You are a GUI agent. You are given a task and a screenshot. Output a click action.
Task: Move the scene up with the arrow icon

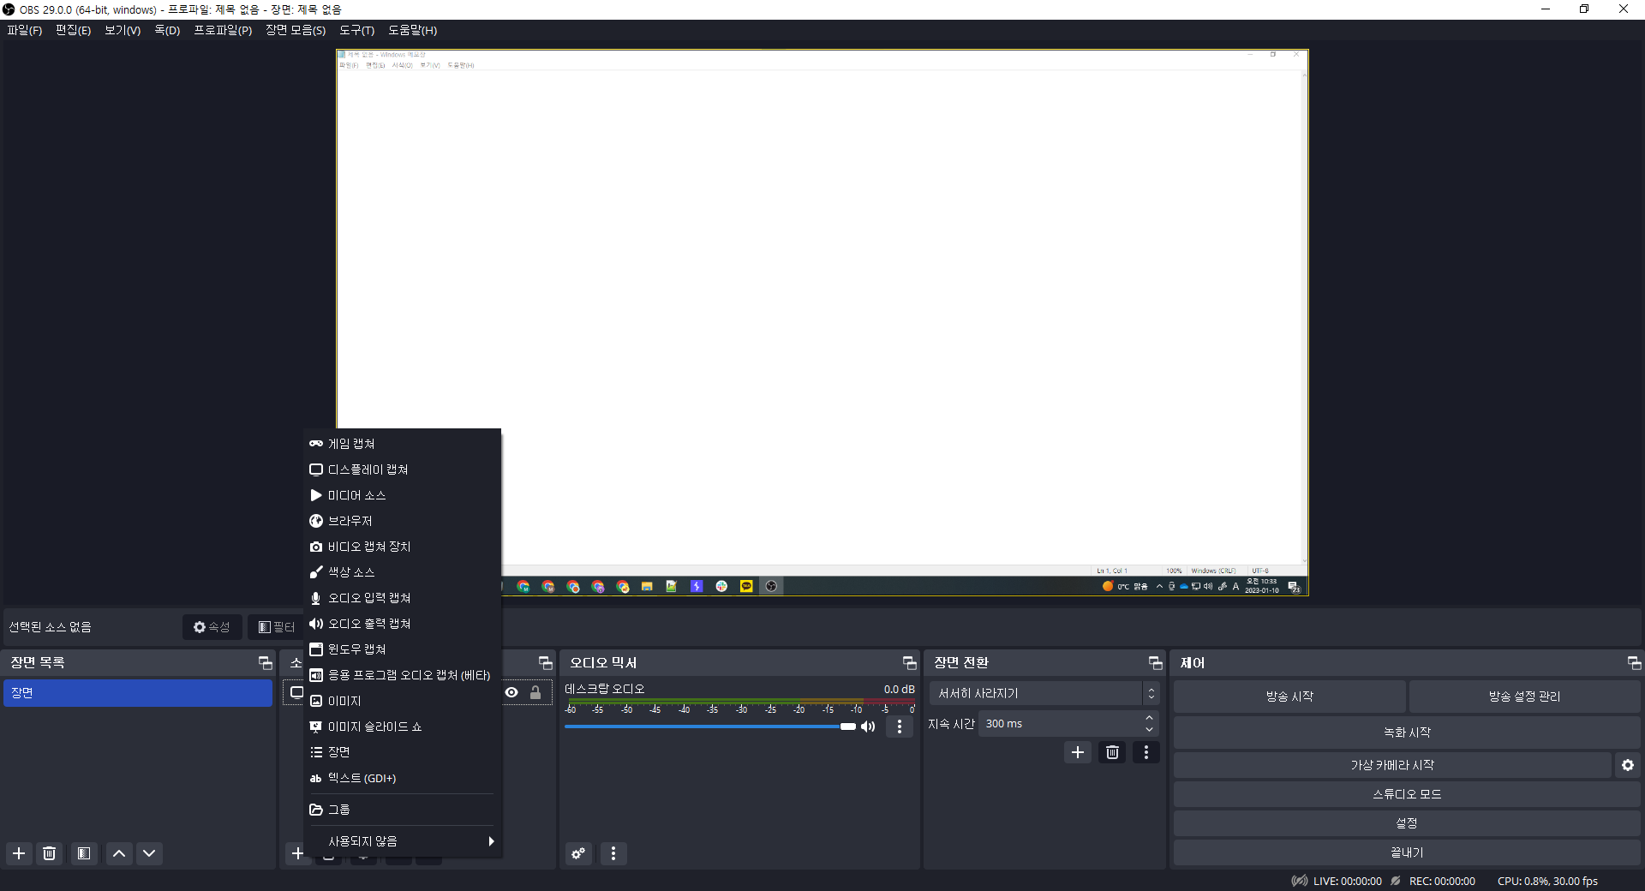[x=118, y=853]
